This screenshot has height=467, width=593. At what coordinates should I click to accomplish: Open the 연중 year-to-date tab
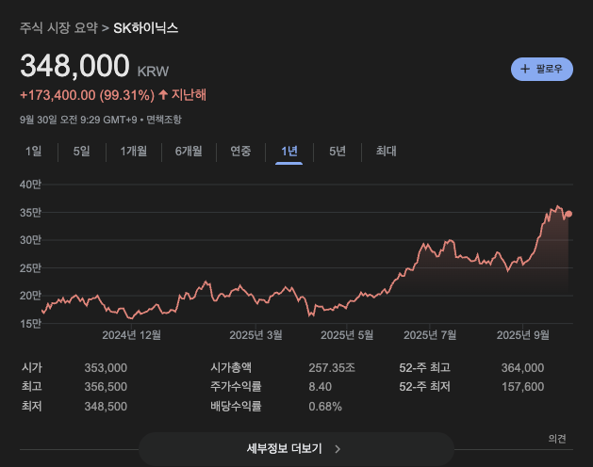click(240, 152)
